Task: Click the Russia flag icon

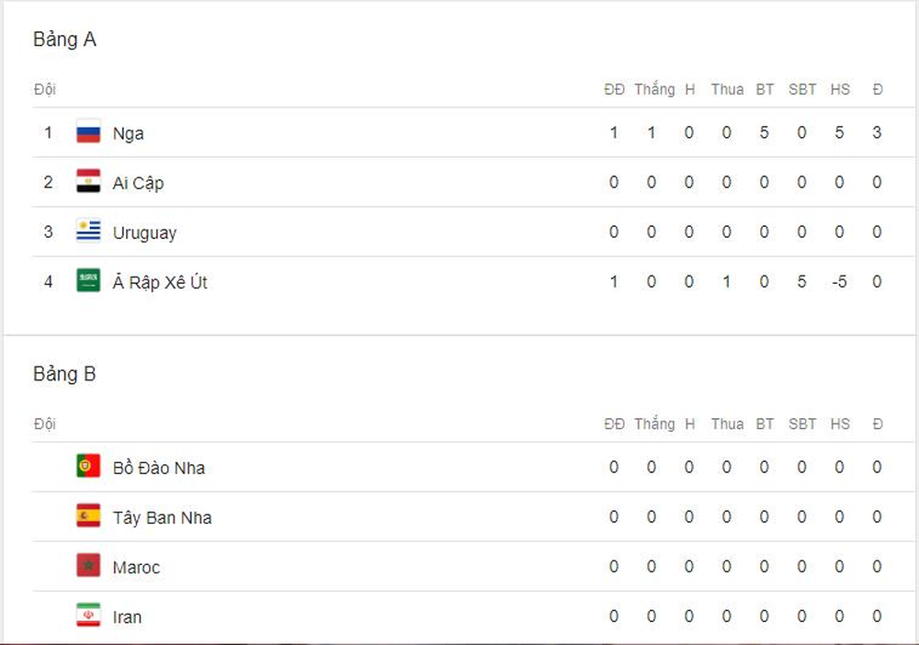Action: click(88, 132)
